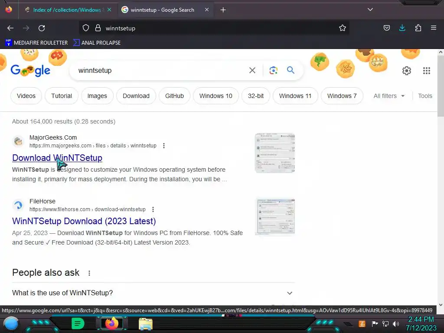
Task: Filter results by Videos
Action: pyautogui.click(x=26, y=96)
